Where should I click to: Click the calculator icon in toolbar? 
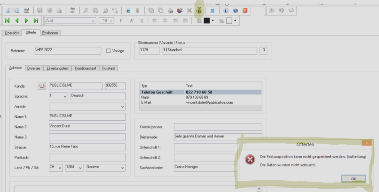click(x=212, y=11)
